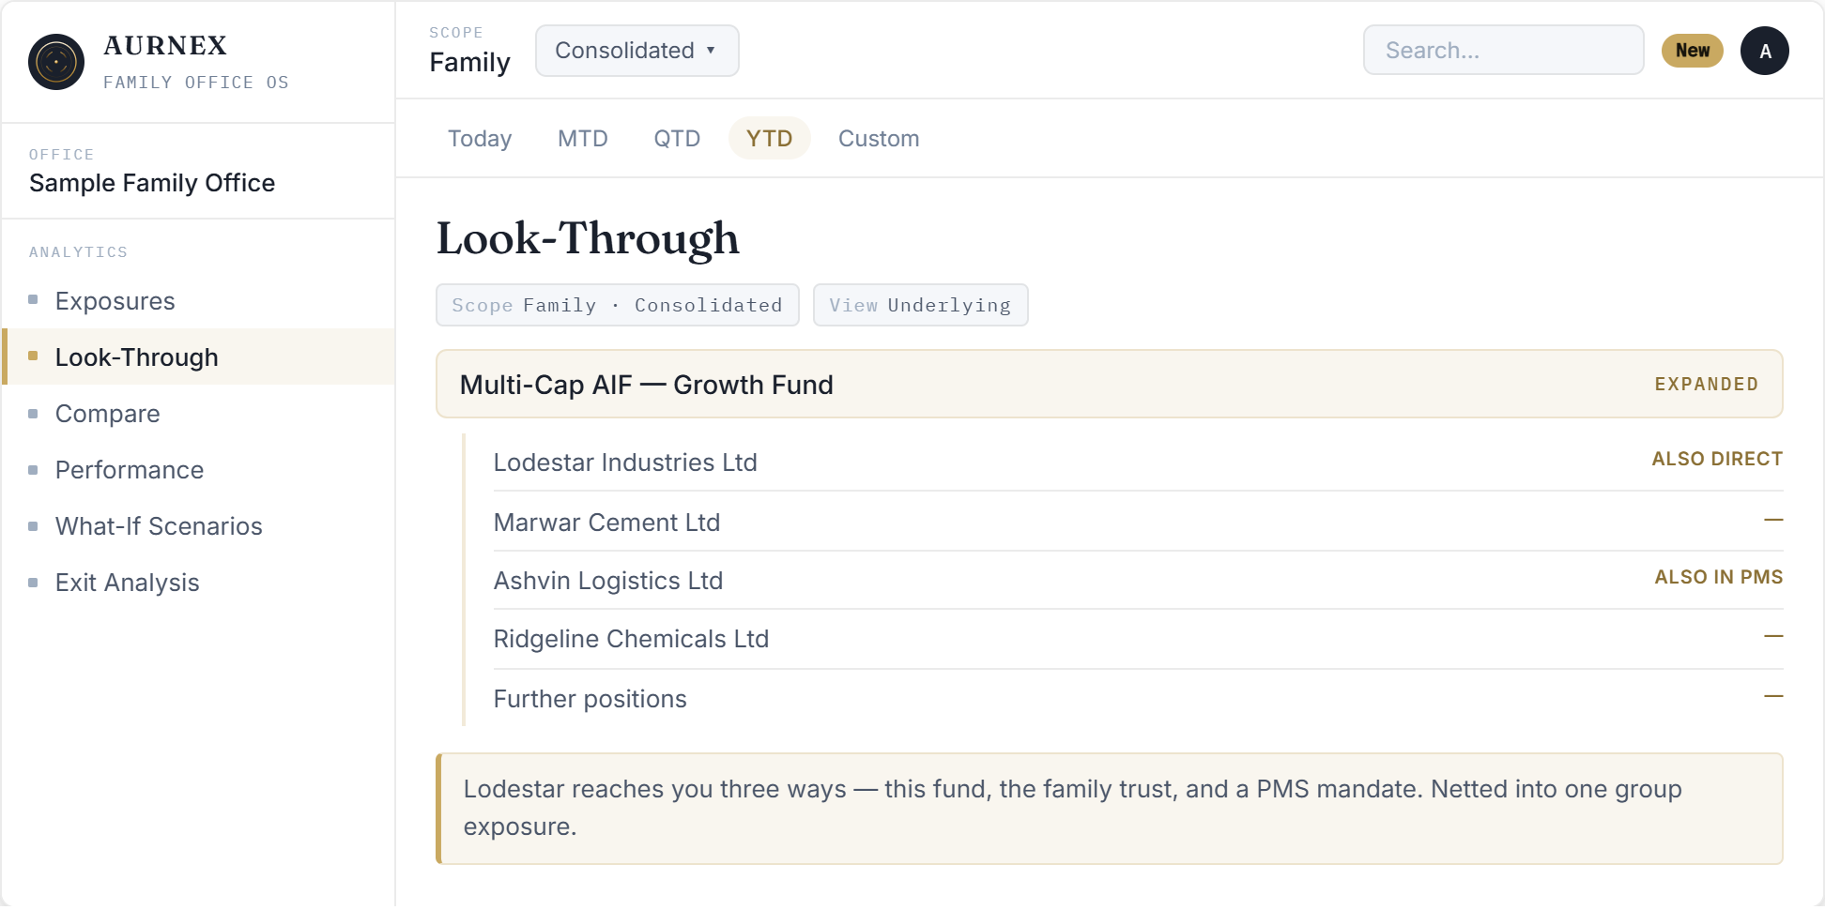Click the ALSO DIRECT tag
This screenshot has width=1825, height=910.
(x=1716, y=459)
